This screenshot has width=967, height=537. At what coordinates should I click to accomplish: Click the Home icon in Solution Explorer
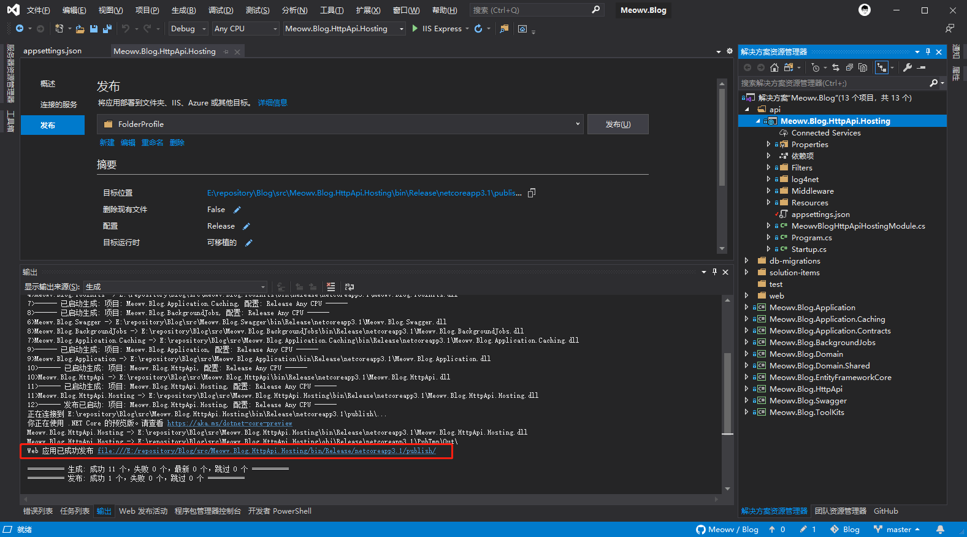tap(774, 67)
